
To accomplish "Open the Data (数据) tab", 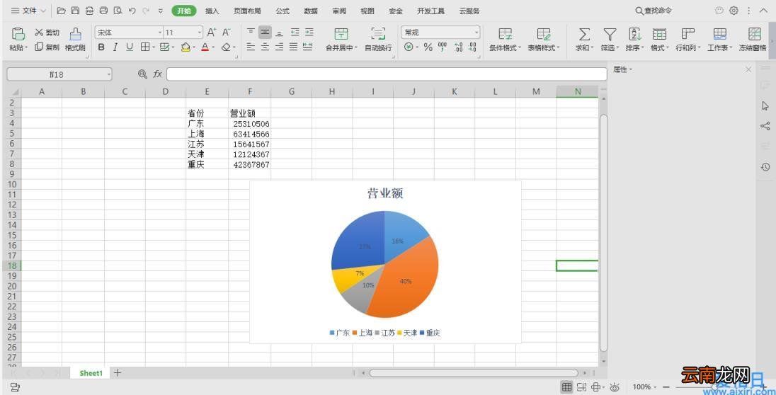I will click(311, 11).
